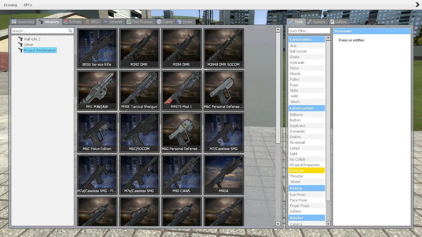Collapse the Render tool section
The image size is (422, 237).
point(307,218)
